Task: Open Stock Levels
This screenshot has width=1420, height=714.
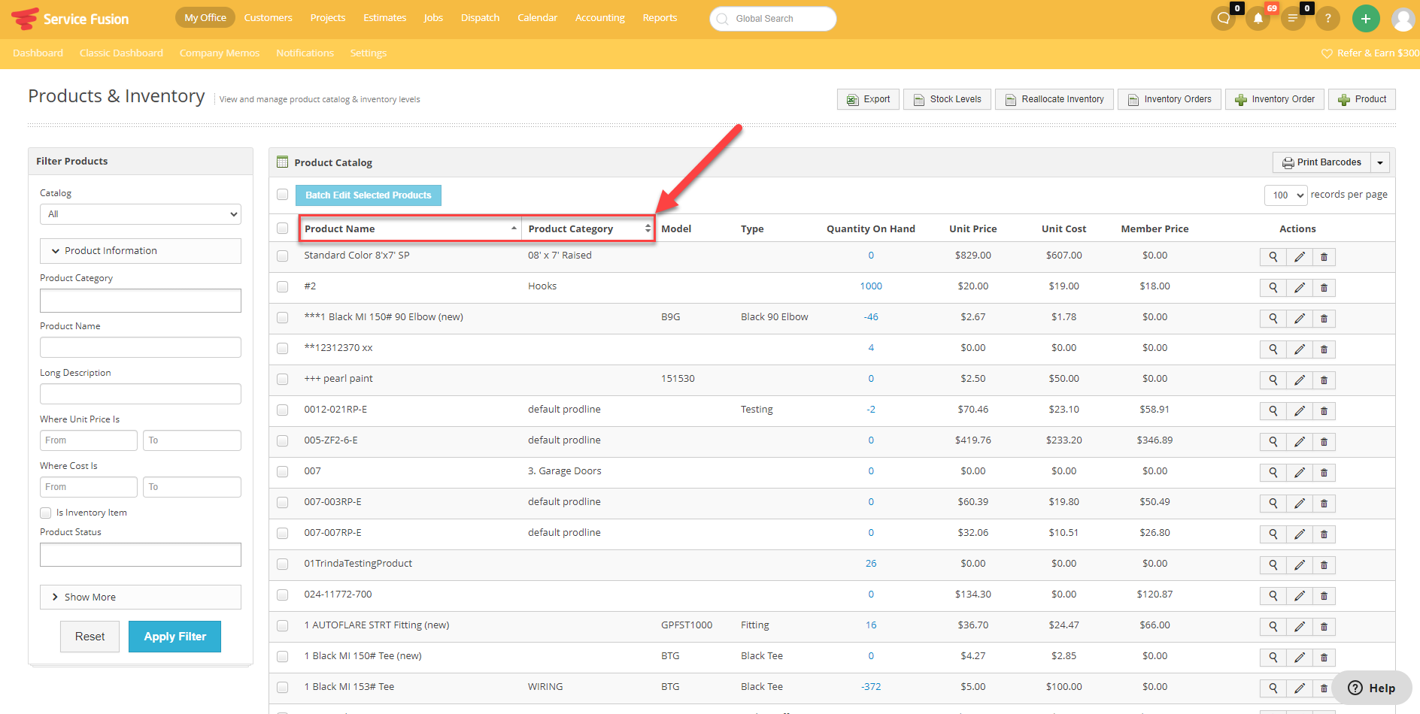Action: pos(947,99)
